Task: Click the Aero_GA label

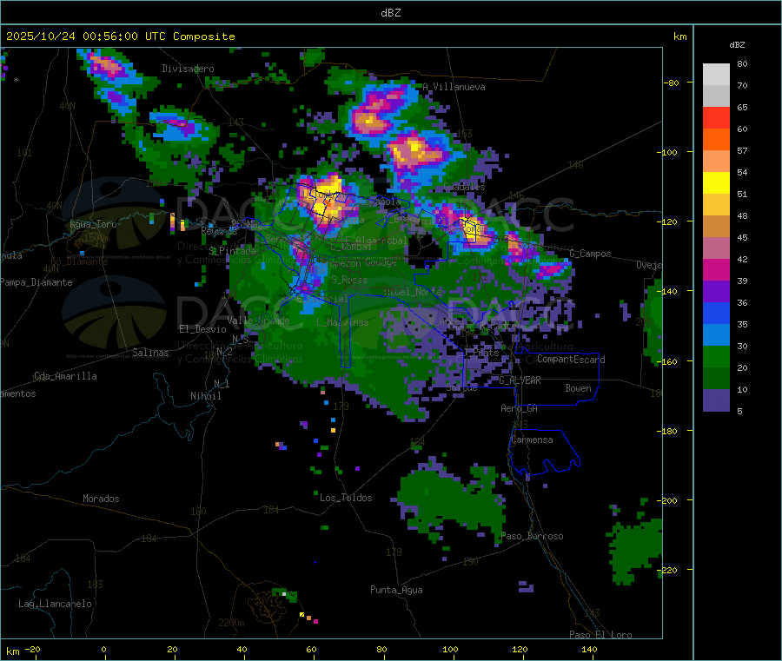Action: (x=520, y=408)
